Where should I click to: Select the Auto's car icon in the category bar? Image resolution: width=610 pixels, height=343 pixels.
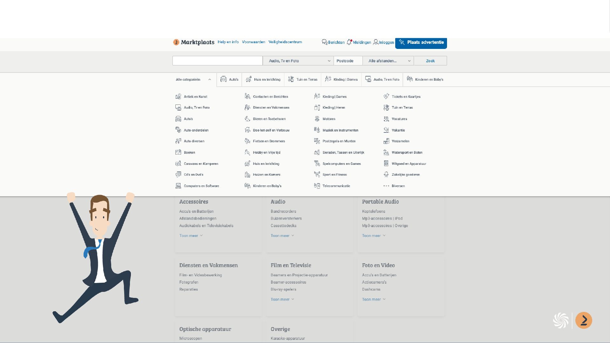pyautogui.click(x=224, y=79)
